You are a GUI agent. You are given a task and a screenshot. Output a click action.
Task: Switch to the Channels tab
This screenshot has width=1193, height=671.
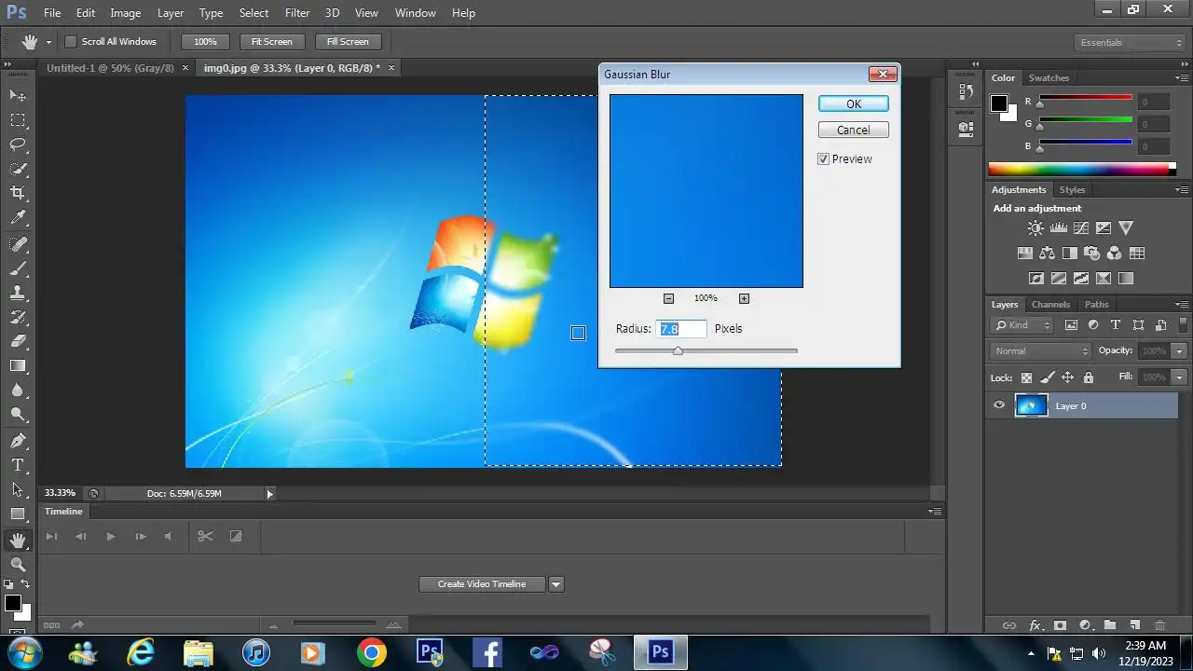(x=1050, y=305)
